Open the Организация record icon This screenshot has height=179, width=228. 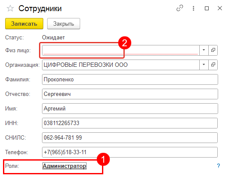(213, 65)
